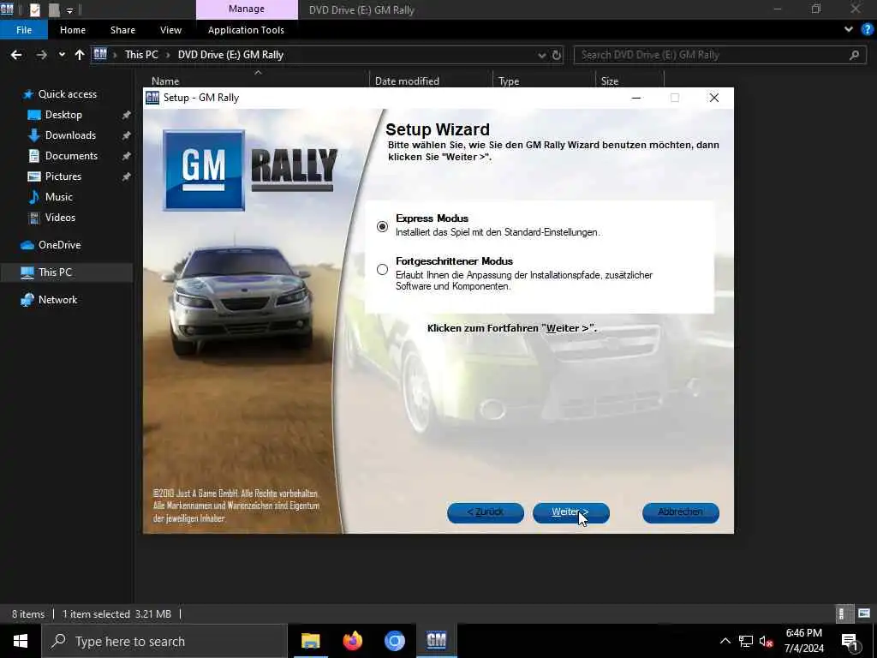The height and width of the screenshot is (658, 877).
Task: Unpin Desktop using its pin icon
Action: coord(127,115)
